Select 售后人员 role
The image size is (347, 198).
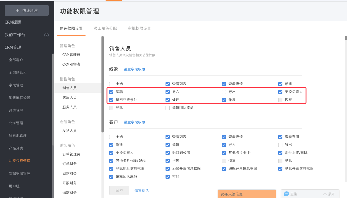pyautogui.click(x=70, y=98)
